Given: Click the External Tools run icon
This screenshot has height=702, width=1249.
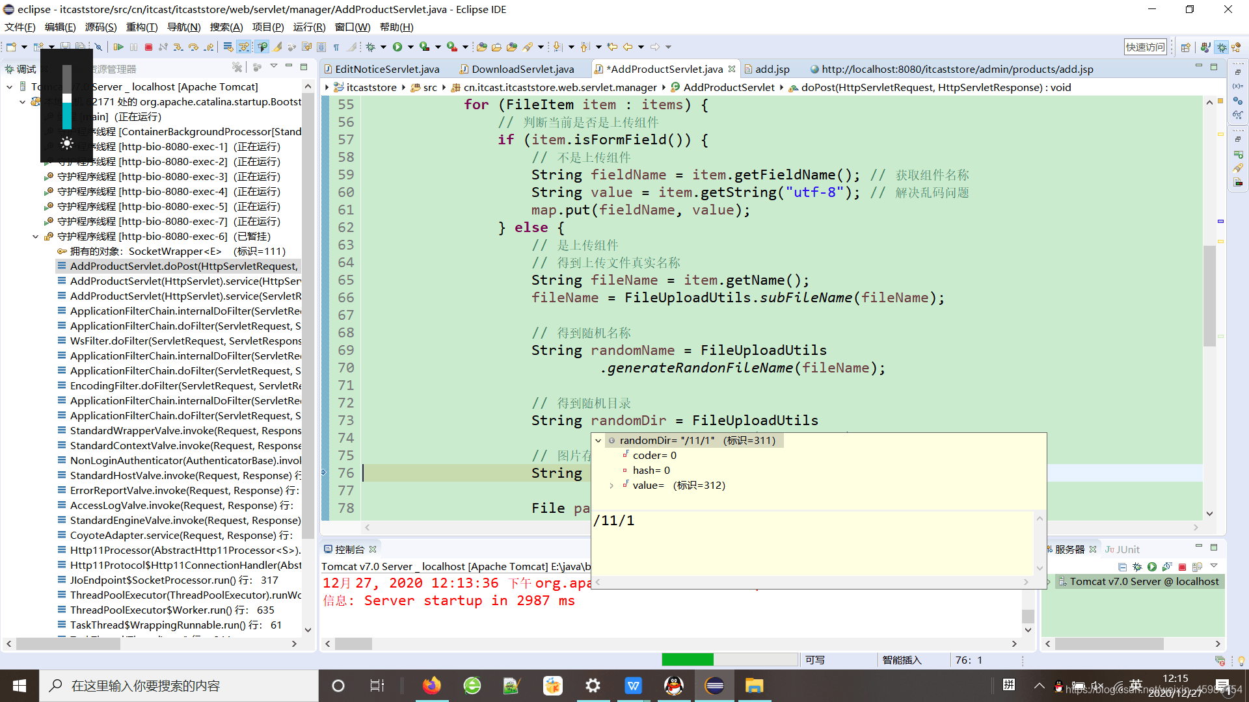Looking at the screenshot, I should pos(452,47).
